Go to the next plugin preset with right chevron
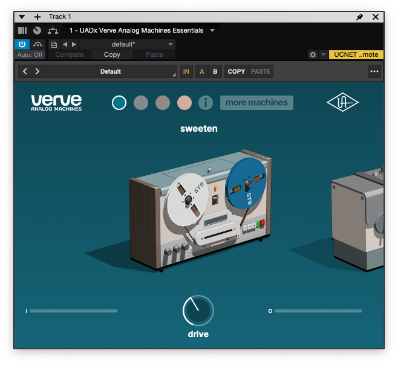The height and width of the screenshot is (365, 398). coord(38,71)
